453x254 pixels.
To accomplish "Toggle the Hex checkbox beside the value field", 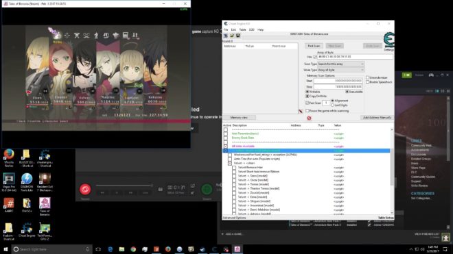I will pos(315,57).
